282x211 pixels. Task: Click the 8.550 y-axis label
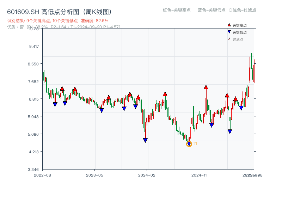(33, 64)
